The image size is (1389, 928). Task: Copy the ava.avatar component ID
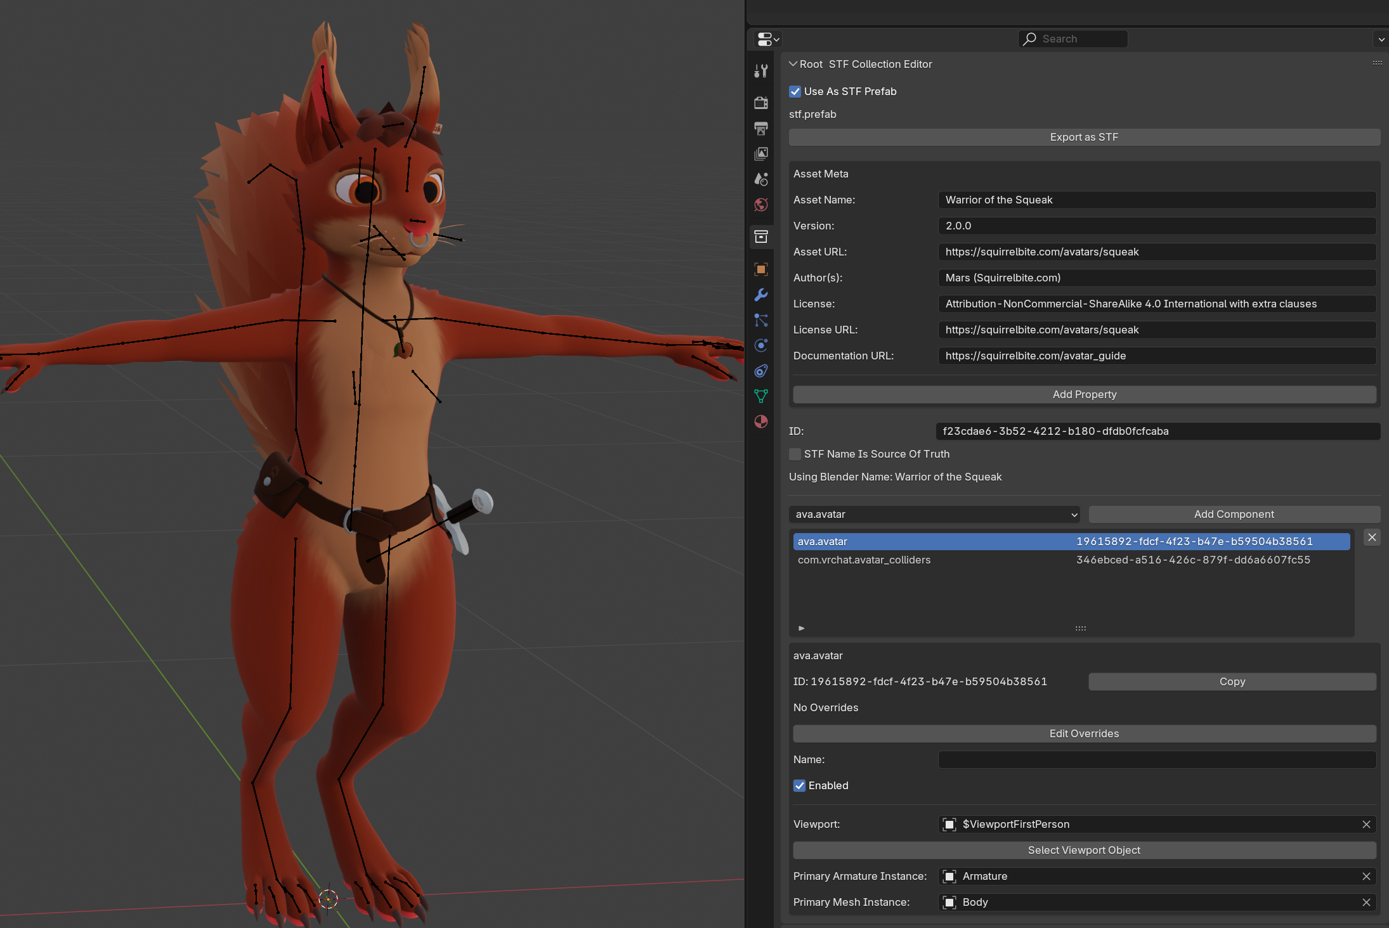tap(1232, 681)
